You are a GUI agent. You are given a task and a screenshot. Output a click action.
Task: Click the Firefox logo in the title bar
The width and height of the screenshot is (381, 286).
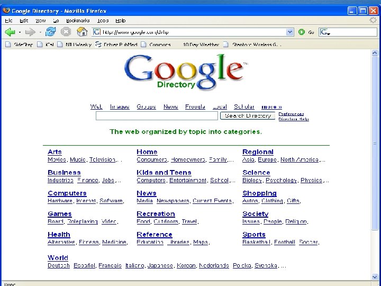pyautogui.click(x=6, y=11)
